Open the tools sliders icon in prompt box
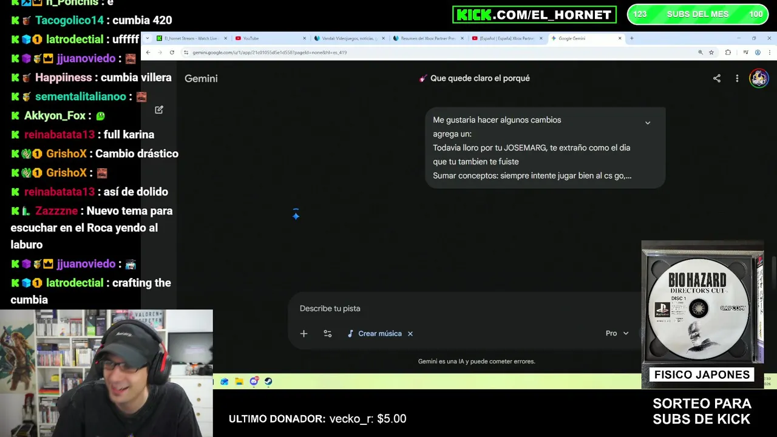Viewport: 777px width, 437px height. pyautogui.click(x=328, y=333)
